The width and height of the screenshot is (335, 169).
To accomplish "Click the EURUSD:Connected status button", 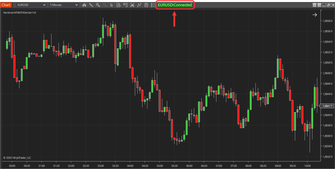I will [x=175, y=5].
